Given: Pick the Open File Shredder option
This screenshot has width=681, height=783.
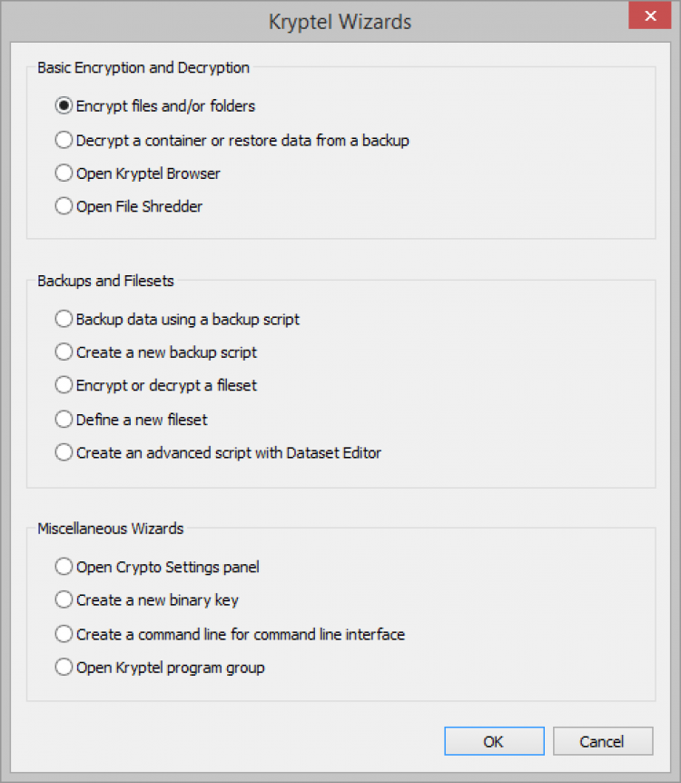Looking at the screenshot, I should (64, 206).
